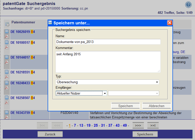Screen dimensions: 195x140
Task: Open patent DE 10343759 B4
Action: pyautogui.click(x=23, y=113)
